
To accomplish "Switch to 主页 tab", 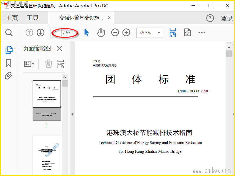I will (12, 18).
